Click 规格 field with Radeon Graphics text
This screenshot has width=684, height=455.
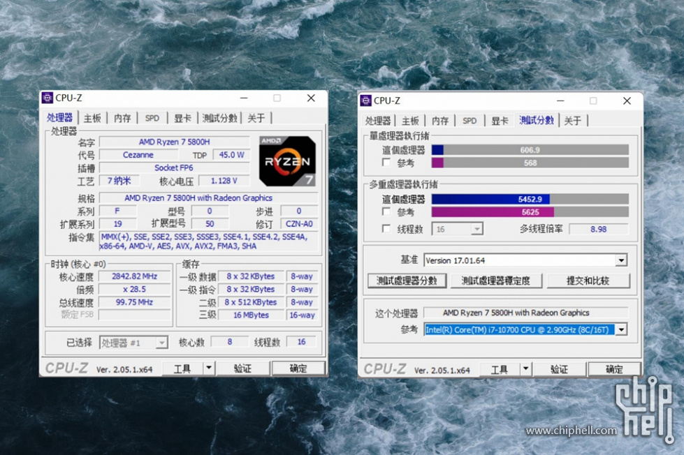click(x=208, y=198)
